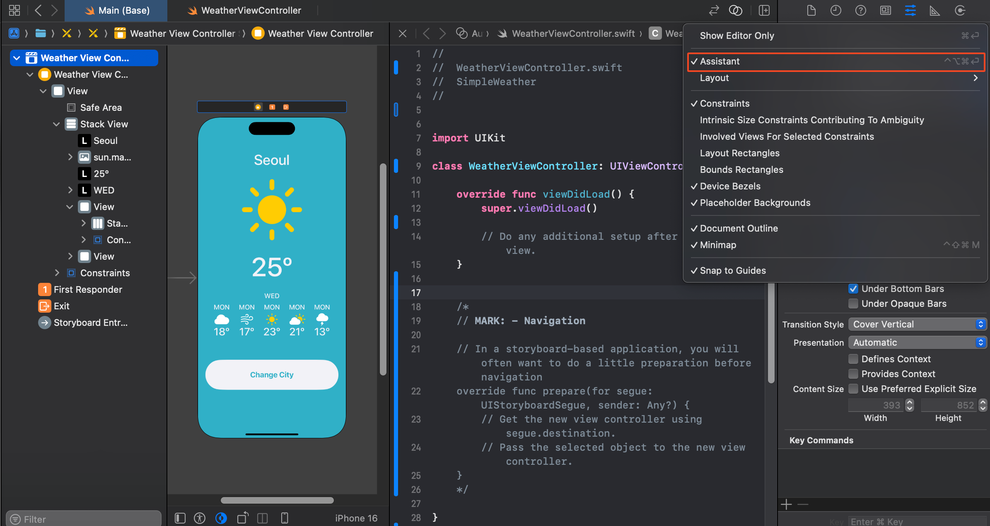Show the Quick Help inspector
The image size is (990, 526).
click(x=860, y=10)
